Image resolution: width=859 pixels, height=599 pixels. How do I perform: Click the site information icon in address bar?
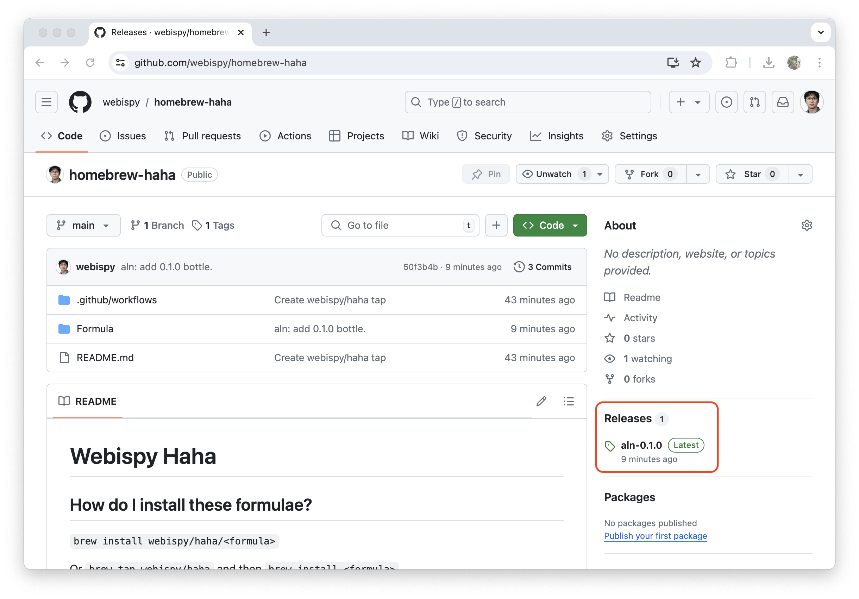coord(120,62)
